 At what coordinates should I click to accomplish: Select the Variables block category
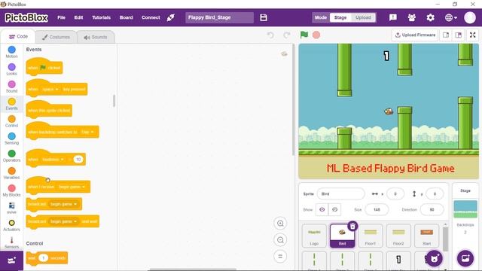click(12, 173)
